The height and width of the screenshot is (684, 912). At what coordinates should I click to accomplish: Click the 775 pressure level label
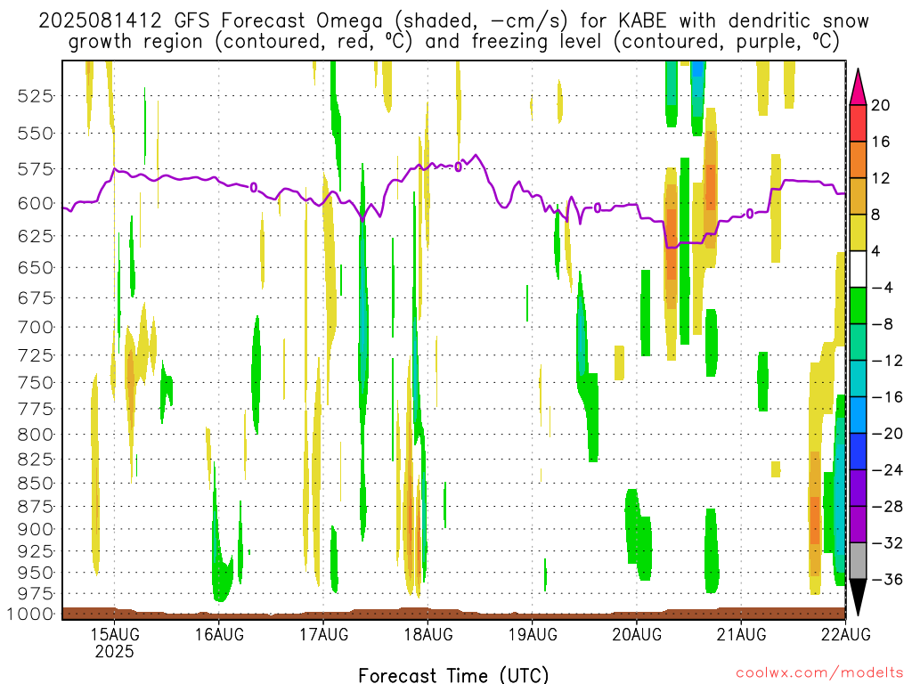(36, 410)
